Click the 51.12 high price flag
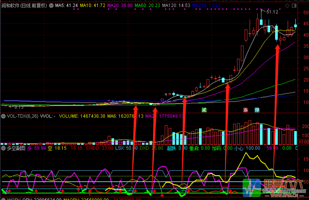This screenshot has width=309, height=200. (x=272, y=12)
